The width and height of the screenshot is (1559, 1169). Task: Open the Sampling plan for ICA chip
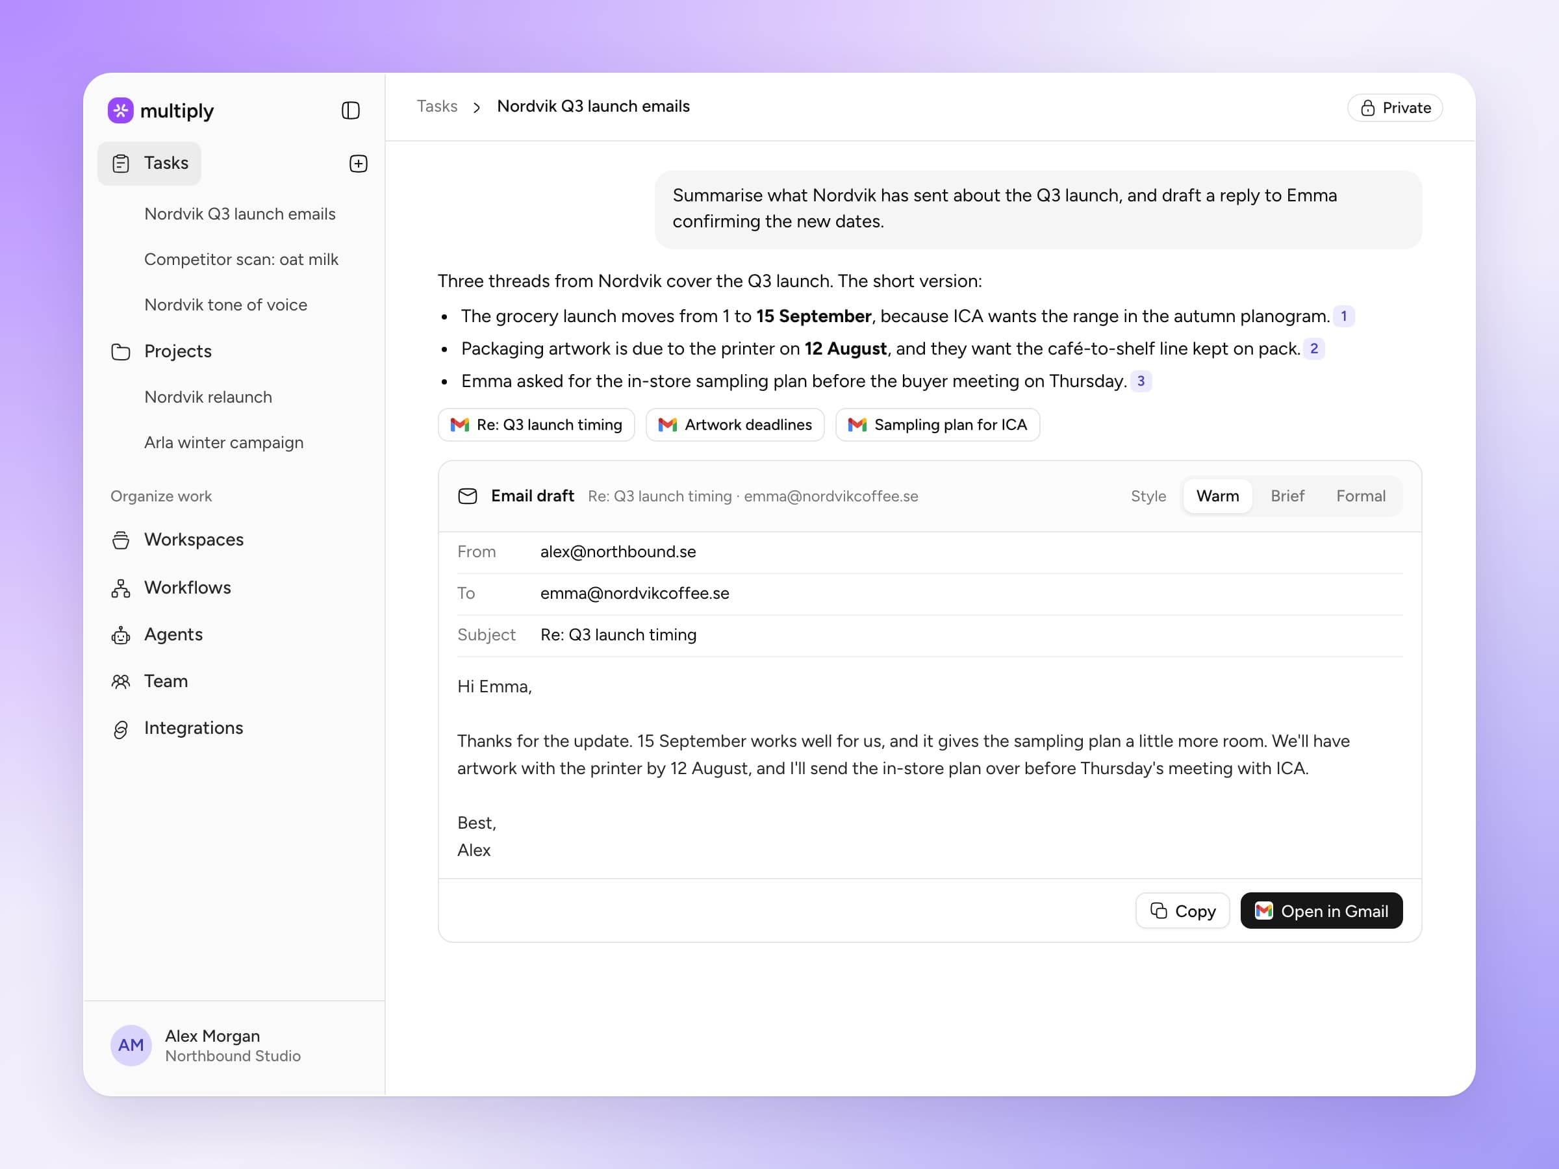pyautogui.click(x=937, y=425)
